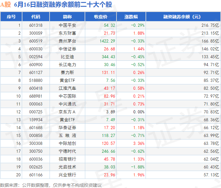The width and height of the screenshot is (221, 188).
Task: Click stock name 宁德时代
Action: point(67,151)
